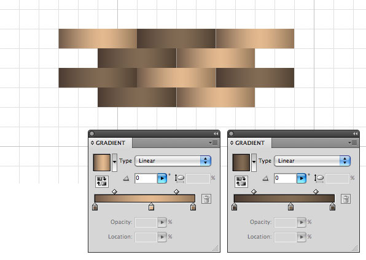Image resolution: width=366 pixels, height=260 pixels.
Task: Click dark brown gradient fill swatch in right panel
Action: tap(241, 162)
